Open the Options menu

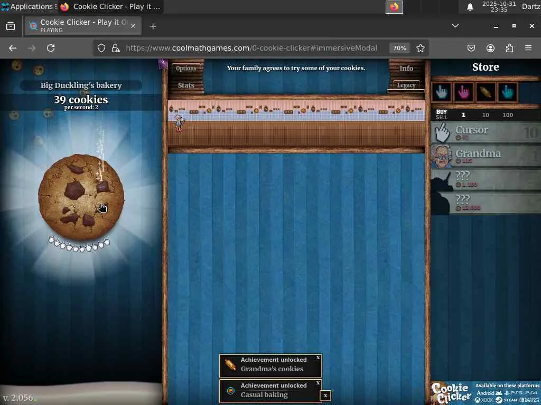tap(186, 68)
